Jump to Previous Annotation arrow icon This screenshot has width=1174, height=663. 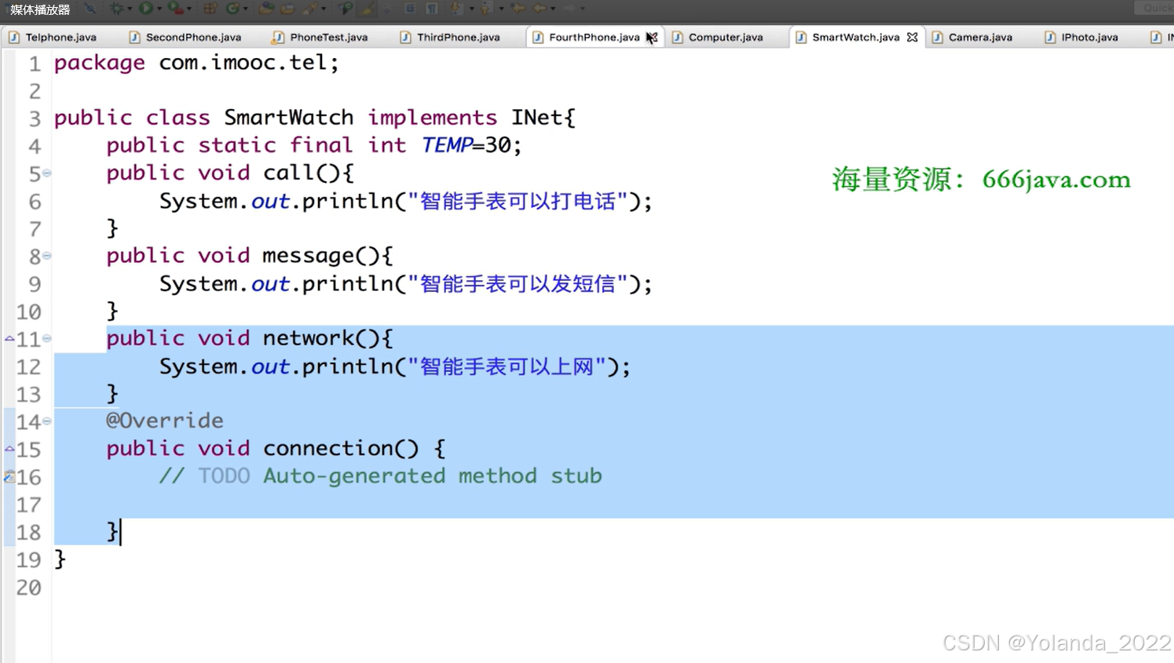pos(486,9)
